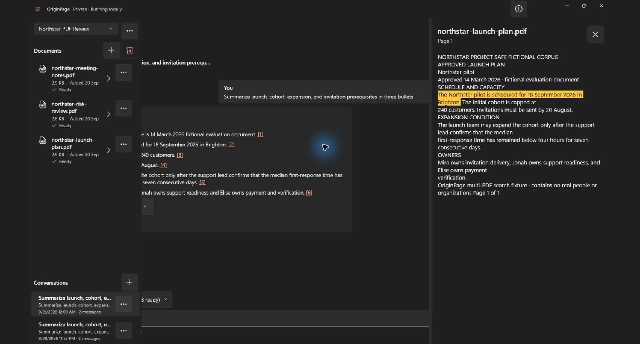Click the 'You' message asking to summarize launch
This screenshot has width=640, height=344.
pyautogui.click(x=324, y=92)
